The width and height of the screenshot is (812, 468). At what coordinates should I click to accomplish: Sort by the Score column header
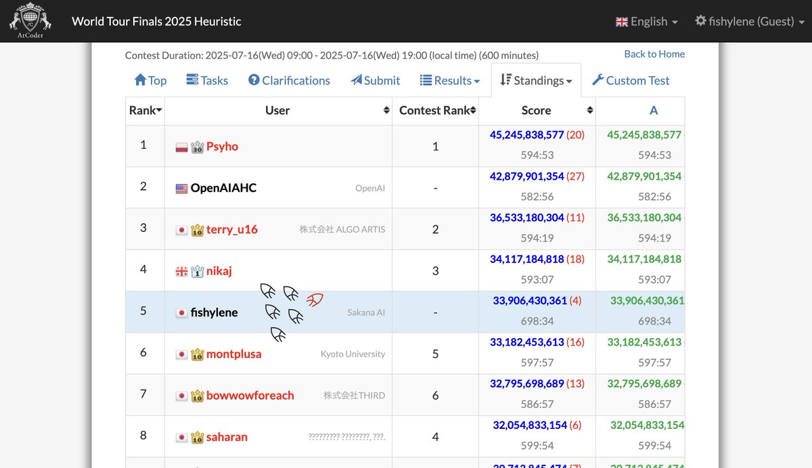click(x=537, y=110)
